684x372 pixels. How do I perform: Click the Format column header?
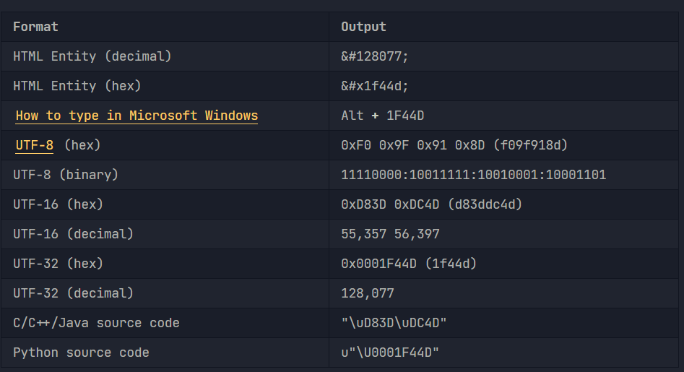click(35, 27)
